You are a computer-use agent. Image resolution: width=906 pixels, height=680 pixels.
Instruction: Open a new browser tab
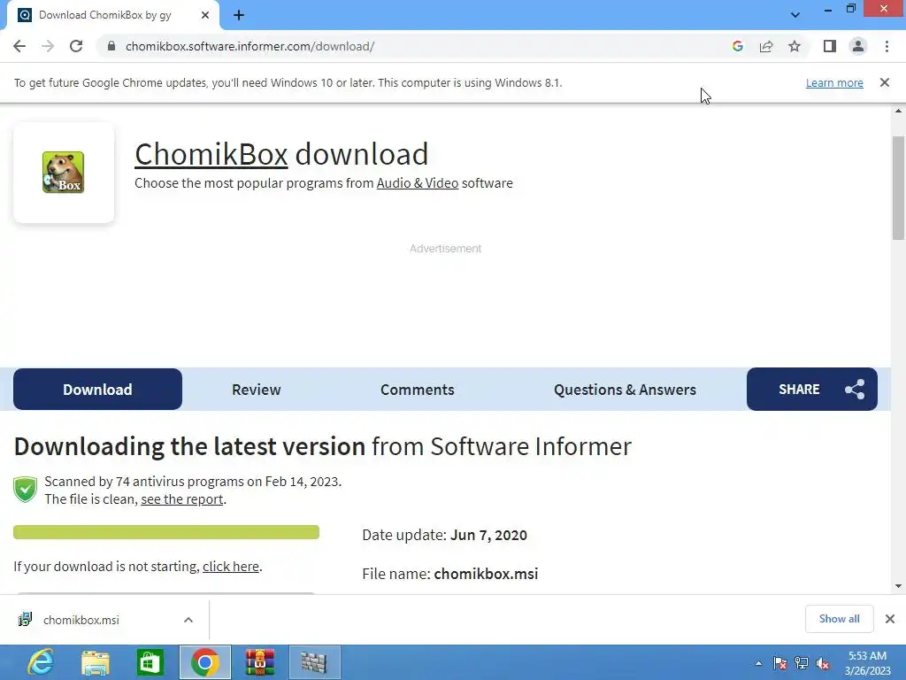point(239,15)
